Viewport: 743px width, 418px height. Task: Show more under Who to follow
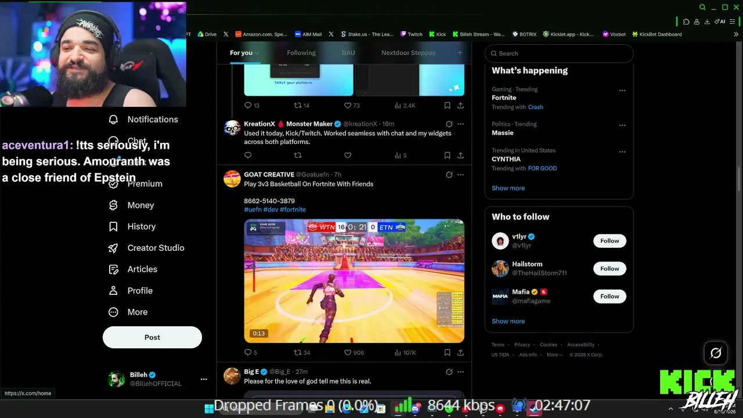point(508,322)
